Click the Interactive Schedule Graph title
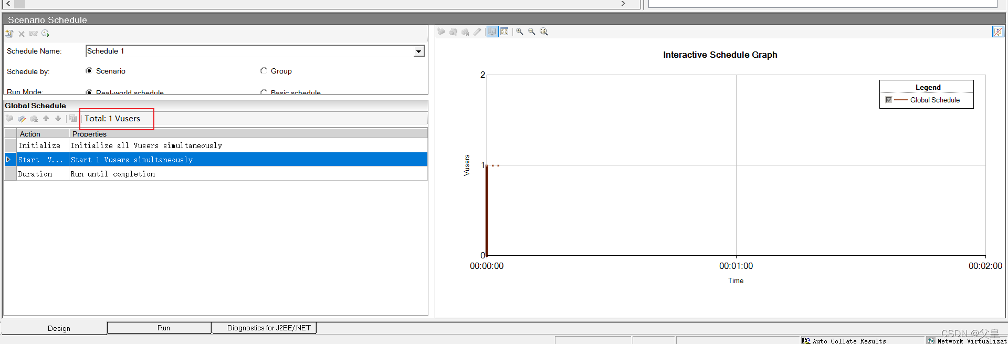Viewport: 1008px width, 344px height. coord(720,55)
